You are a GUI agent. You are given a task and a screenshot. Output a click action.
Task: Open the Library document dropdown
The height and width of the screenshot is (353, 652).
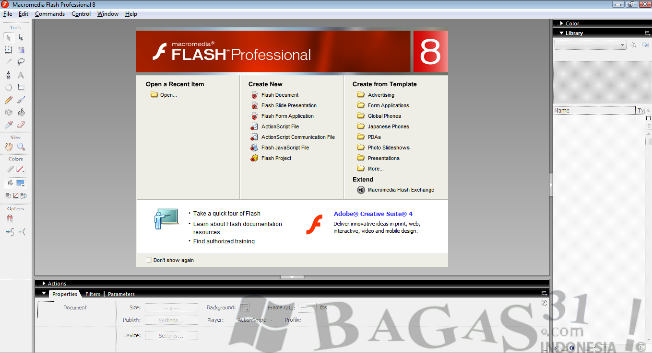click(x=591, y=45)
